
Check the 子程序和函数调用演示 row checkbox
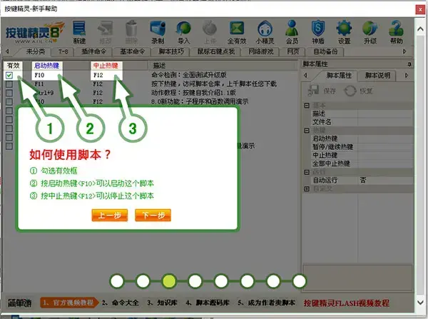(9, 101)
